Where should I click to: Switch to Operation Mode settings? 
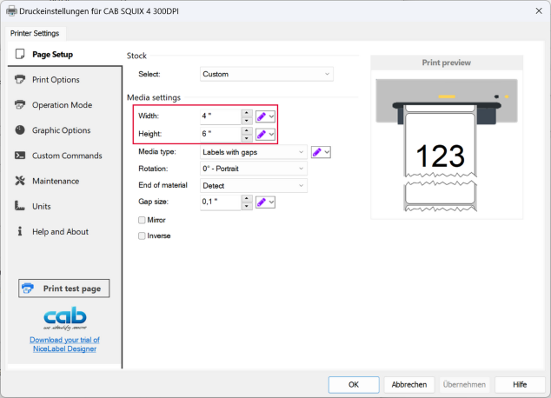[62, 105]
